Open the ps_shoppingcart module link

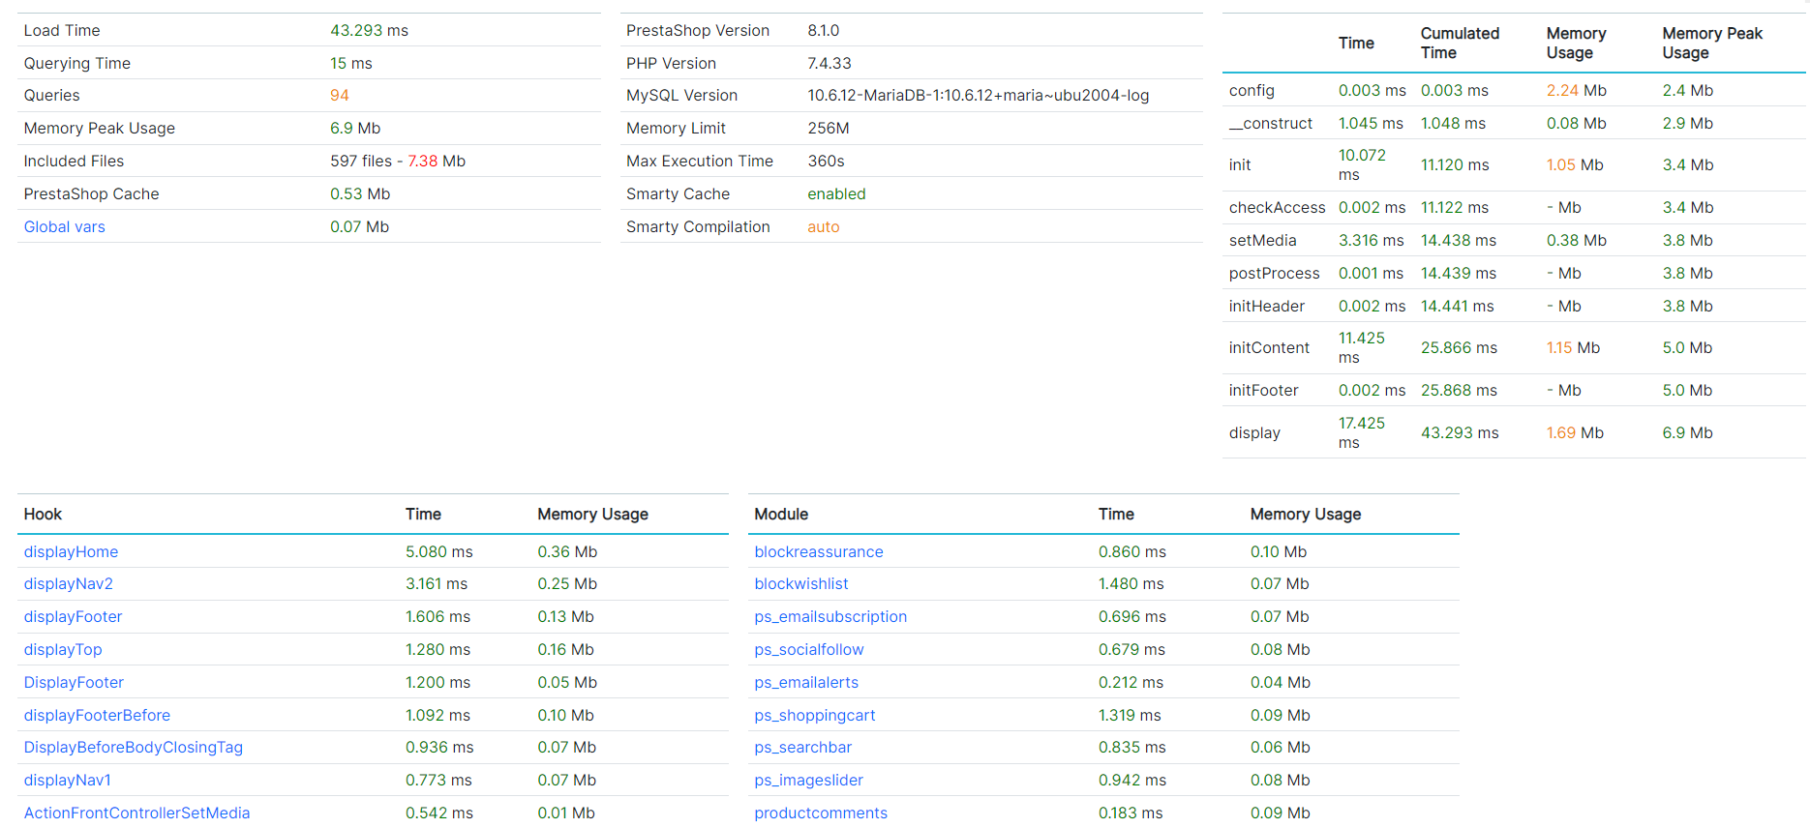coord(814,716)
